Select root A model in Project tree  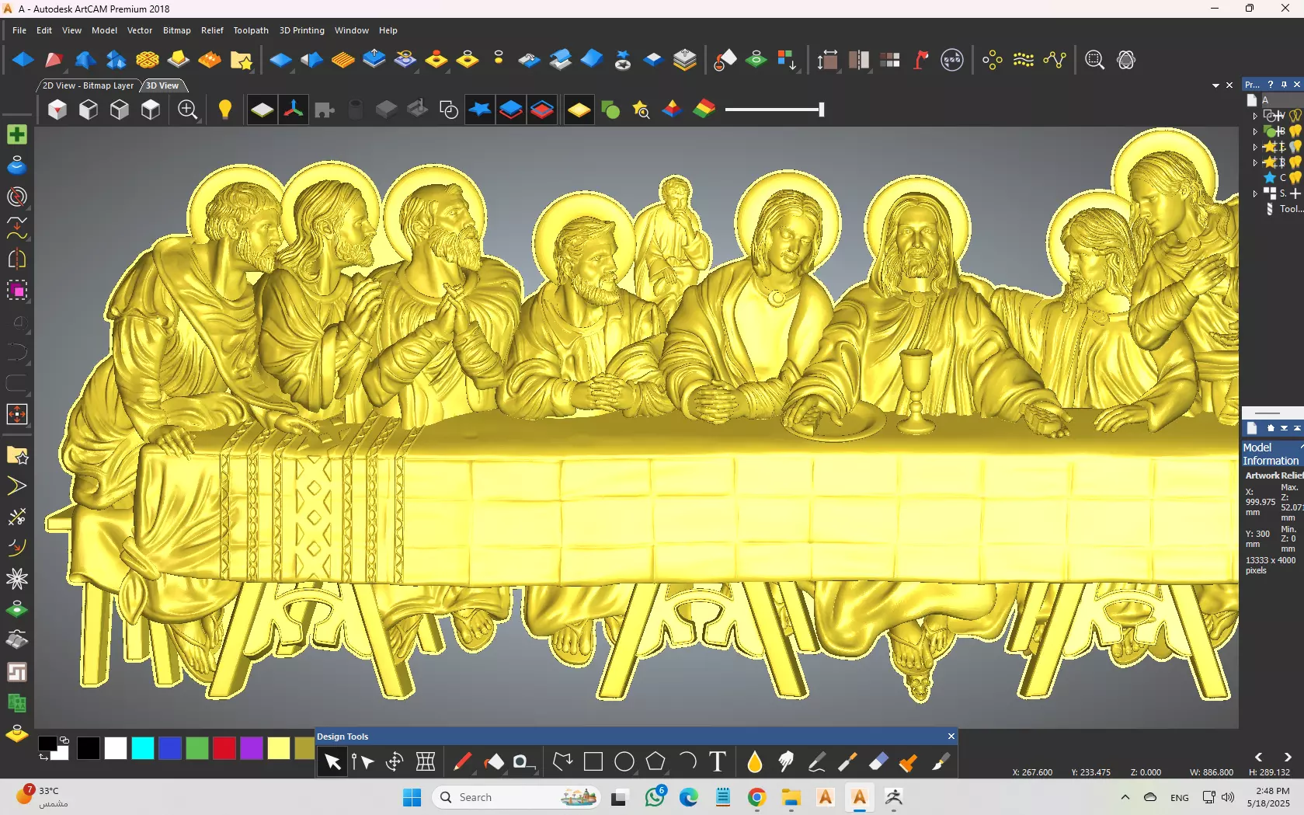(x=1265, y=100)
